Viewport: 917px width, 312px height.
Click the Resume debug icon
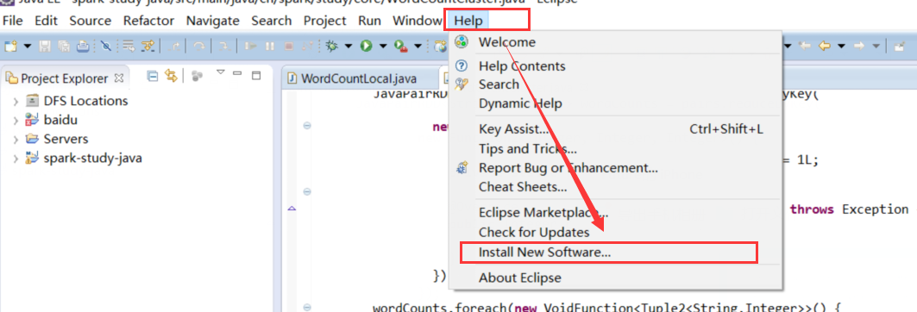tap(250, 47)
